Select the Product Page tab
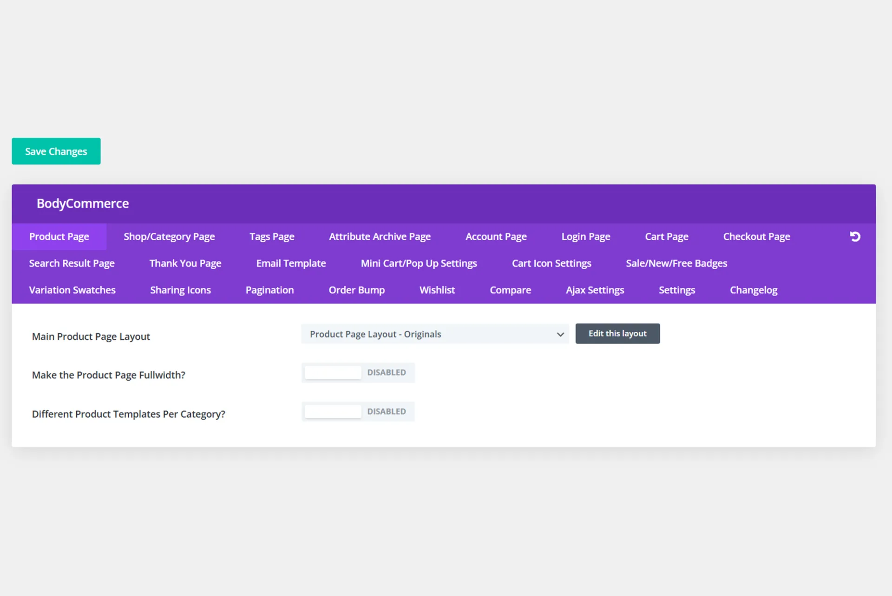Viewport: 892px width, 596px height. point(59,237)
